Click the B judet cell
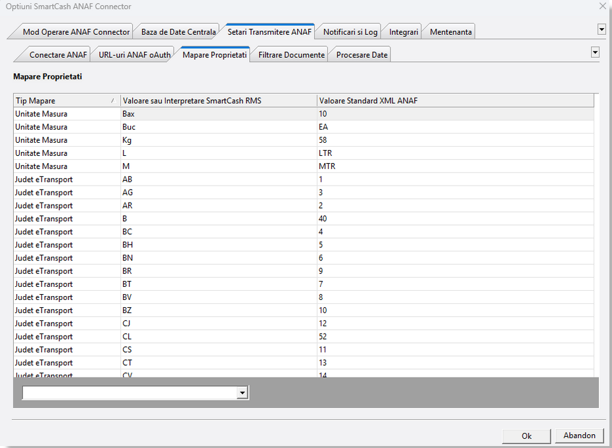 click(218, 218)
